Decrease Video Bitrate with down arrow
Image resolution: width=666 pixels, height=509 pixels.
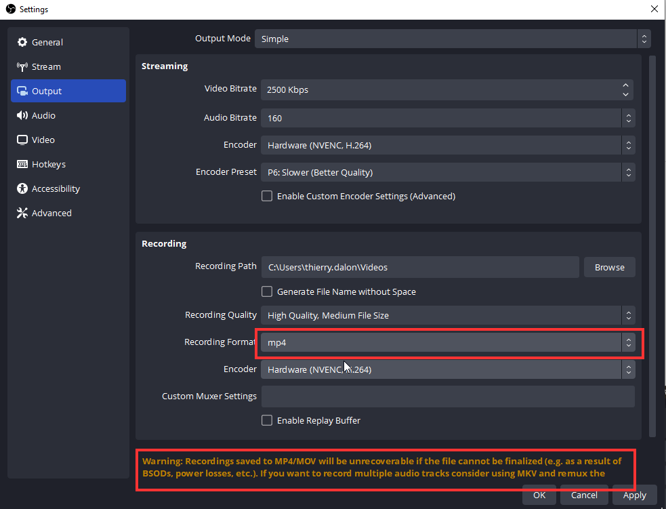625,94
